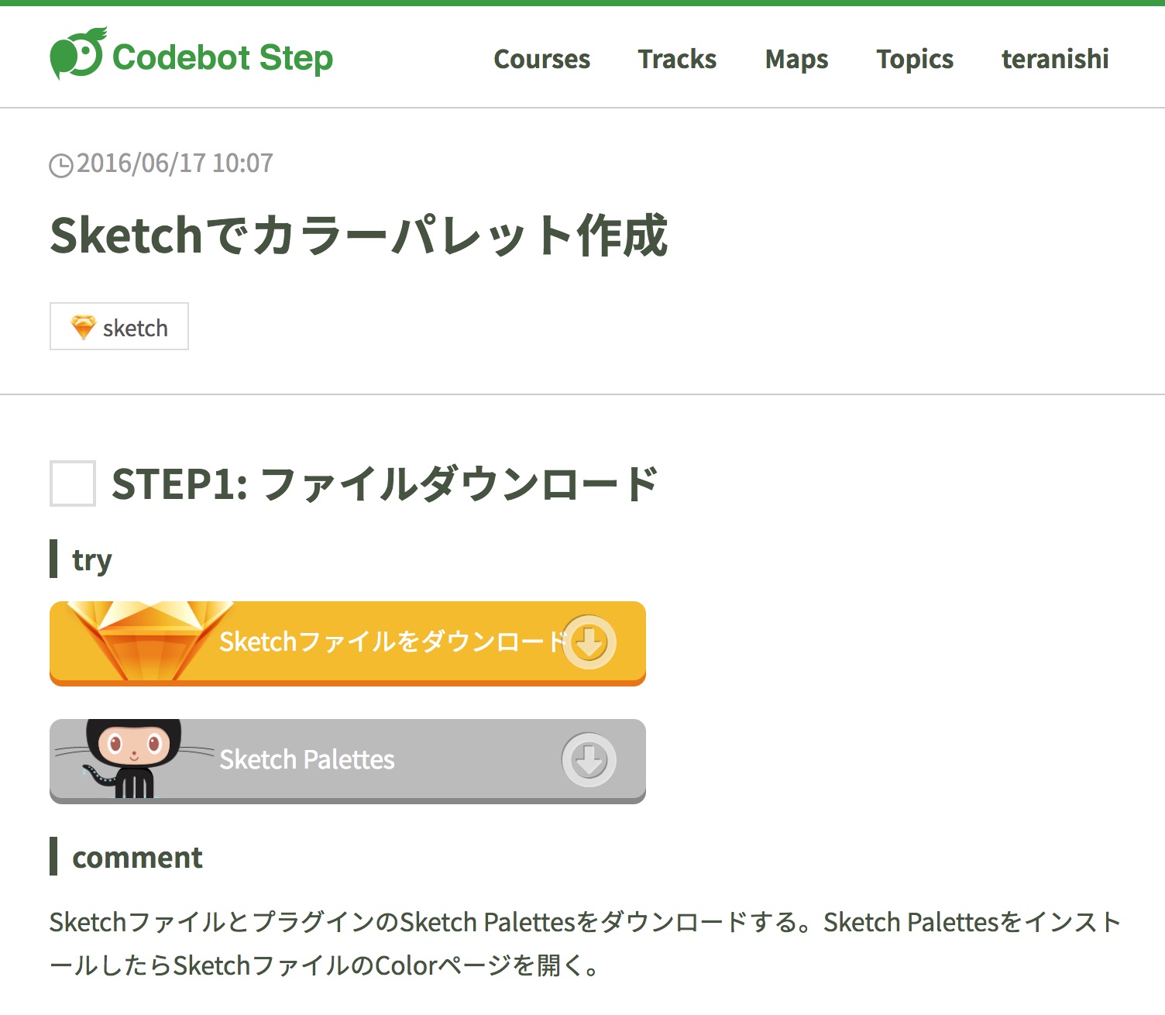Click the download arrow on the orange button

tap(589, 642)
